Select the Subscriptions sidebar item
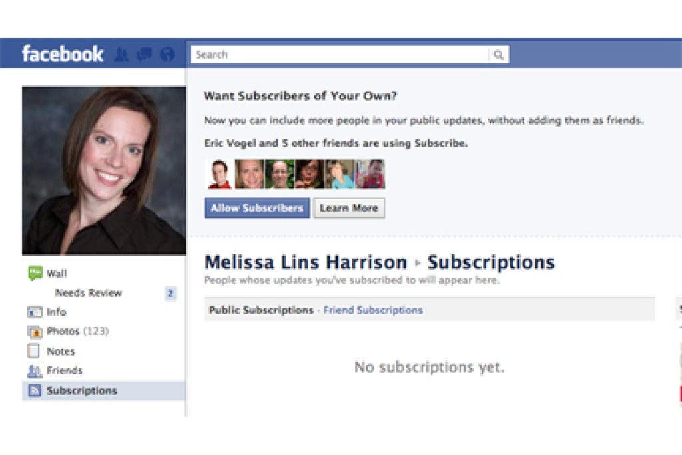The height and width of the screenshot is (455, 682). pyautogui.click(x=104, y=390)
